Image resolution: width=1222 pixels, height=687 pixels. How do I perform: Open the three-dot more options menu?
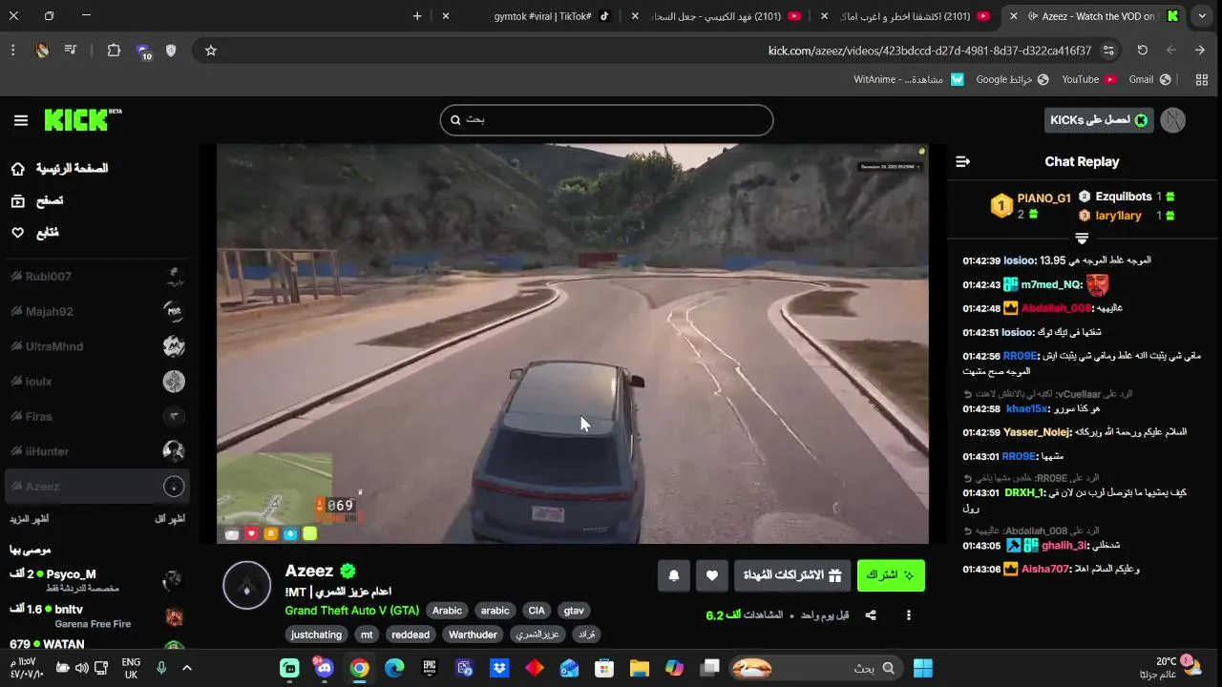[x=908, y=615]
